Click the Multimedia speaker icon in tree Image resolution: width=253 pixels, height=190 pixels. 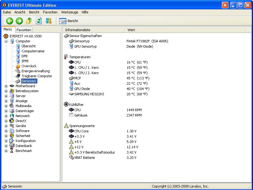(12, 106)
